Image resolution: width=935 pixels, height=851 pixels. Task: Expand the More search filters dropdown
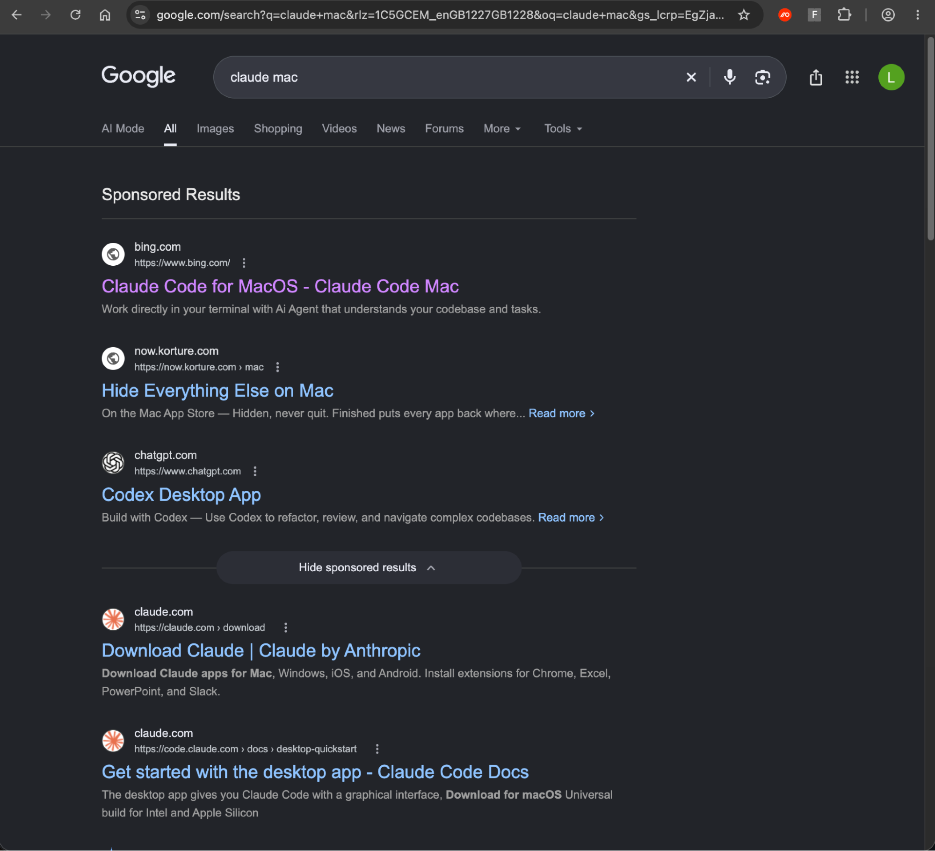502,129
